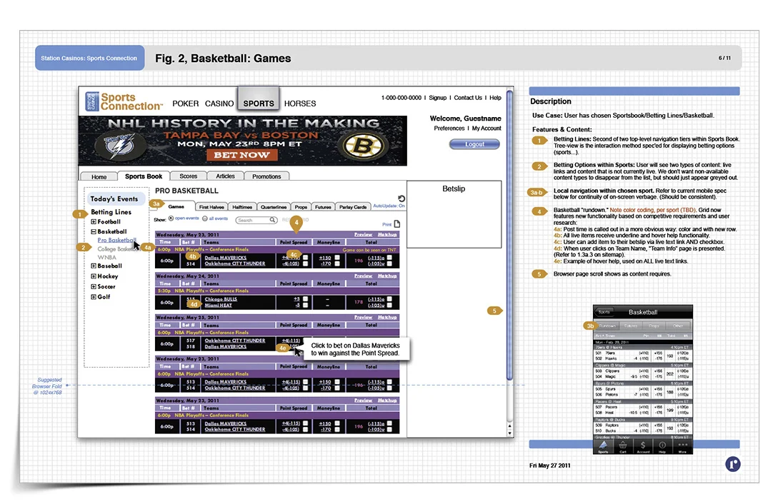Click the Signup link

tap(437, 98)
